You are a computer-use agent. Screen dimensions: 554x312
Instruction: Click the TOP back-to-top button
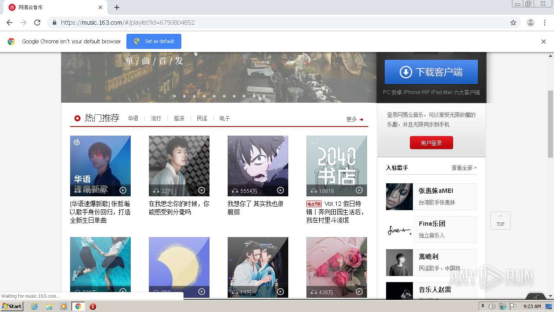pos(500,221)
